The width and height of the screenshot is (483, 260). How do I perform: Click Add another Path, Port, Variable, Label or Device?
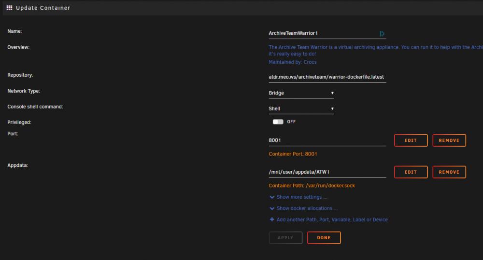(x=332, y=219)
